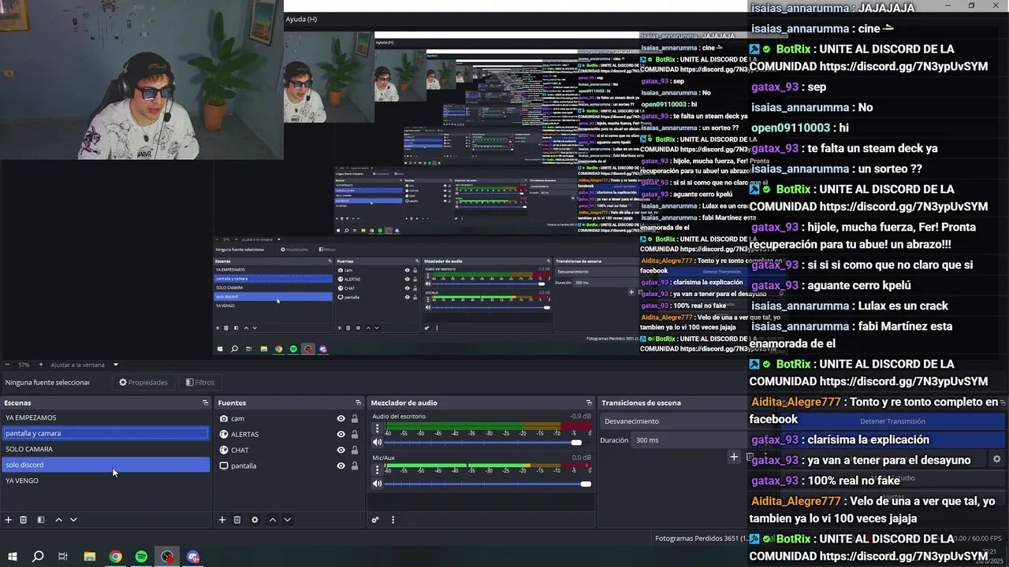Add a new source in Fuentes panel
The width and height of the screenshot is (1009, 567).
click(222, 520)
